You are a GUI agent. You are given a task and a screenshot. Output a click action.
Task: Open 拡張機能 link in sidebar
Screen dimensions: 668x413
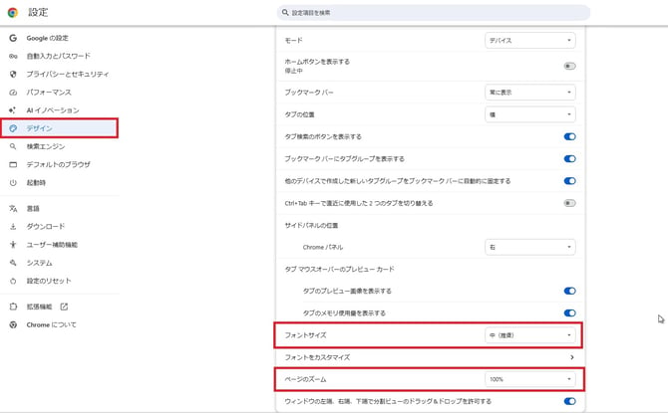(39, 307)
